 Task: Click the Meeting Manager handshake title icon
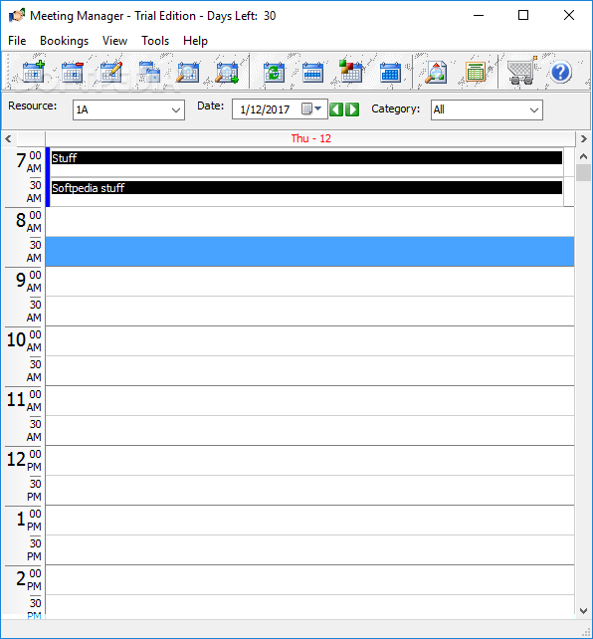(17, 16)
